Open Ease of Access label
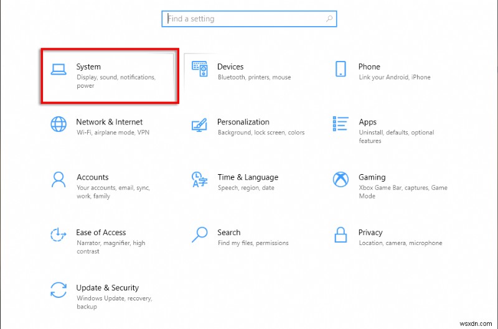 coord(101,232)
